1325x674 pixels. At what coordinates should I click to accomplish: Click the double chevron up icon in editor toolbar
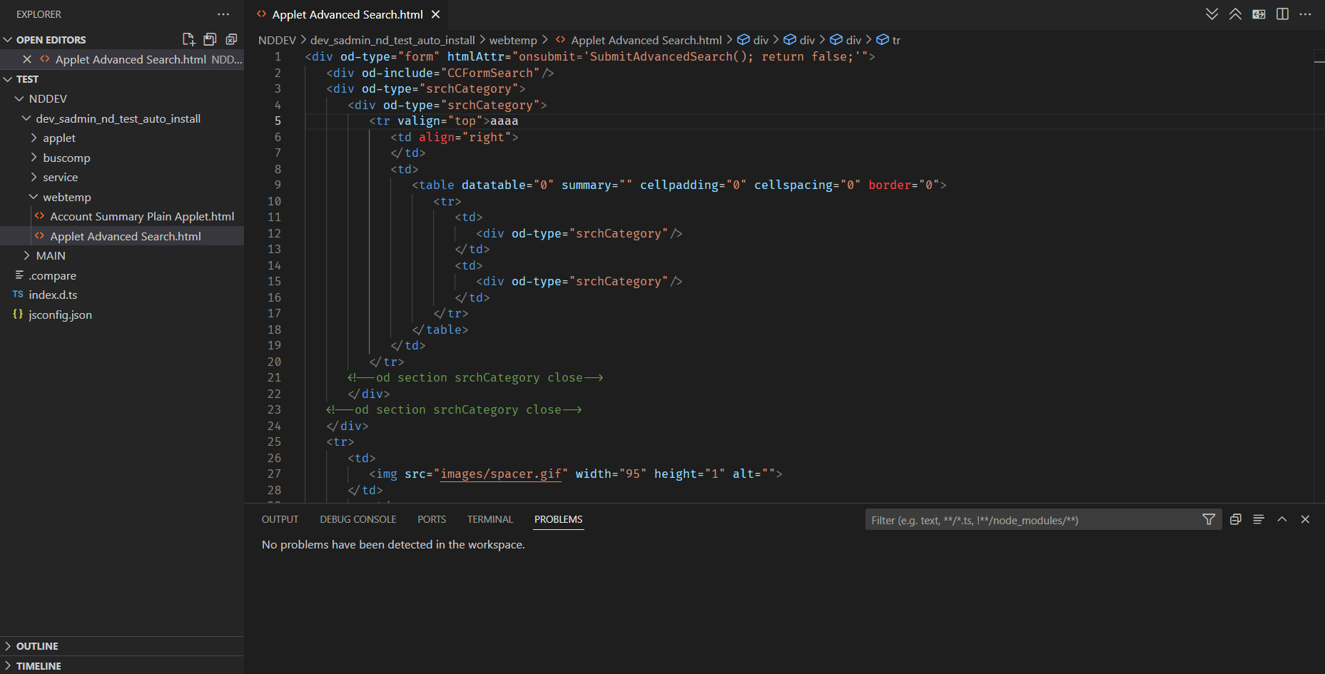point(1235,14)
